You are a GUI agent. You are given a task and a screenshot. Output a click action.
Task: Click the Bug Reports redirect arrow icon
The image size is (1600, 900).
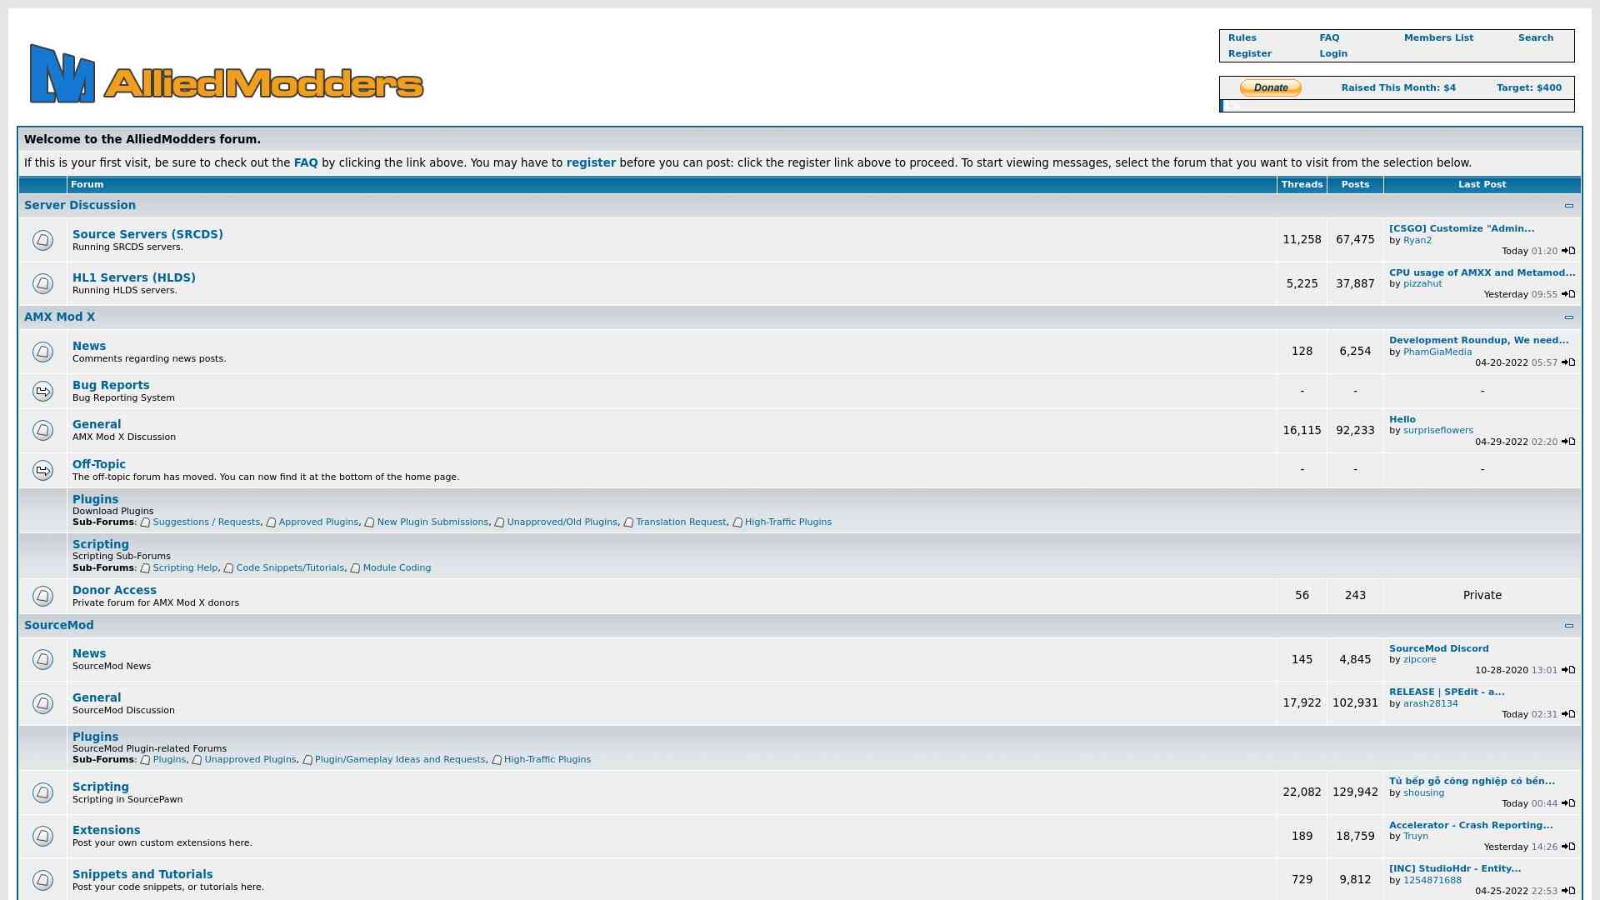pos(42,391)
